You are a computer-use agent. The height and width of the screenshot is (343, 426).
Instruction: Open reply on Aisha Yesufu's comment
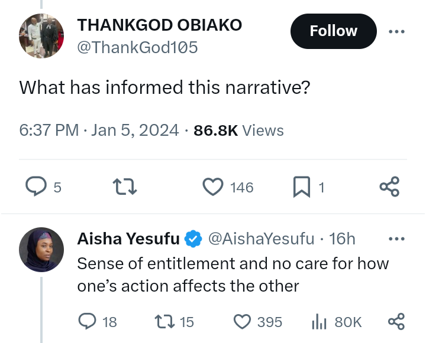point(88,321)
